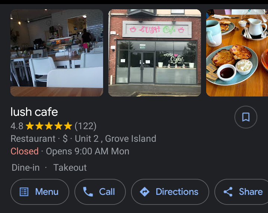Image resolution: width=268 pixels, height=213 pixels.
Task: Select the Call button text
Action: pos(107,192)
